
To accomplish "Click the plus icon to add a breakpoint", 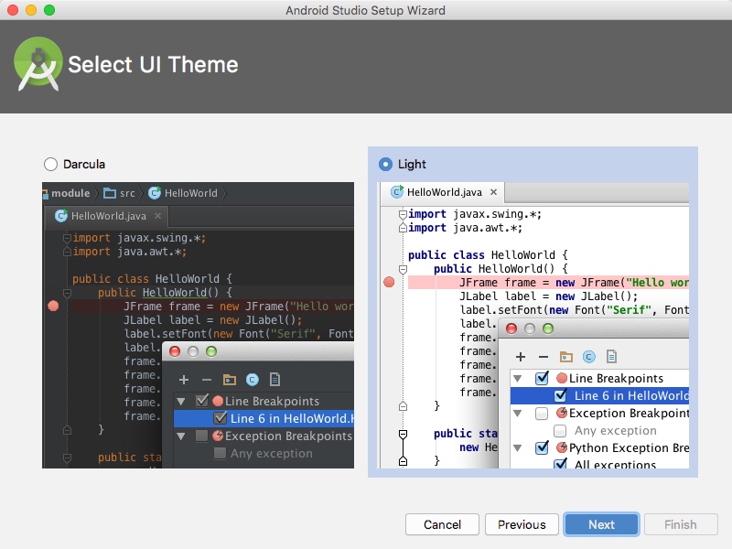I will pyautogui.click(x=520, y=356).
